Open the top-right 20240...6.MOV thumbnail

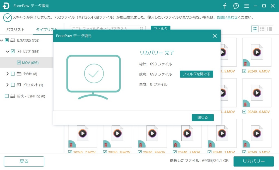point(257,52)
